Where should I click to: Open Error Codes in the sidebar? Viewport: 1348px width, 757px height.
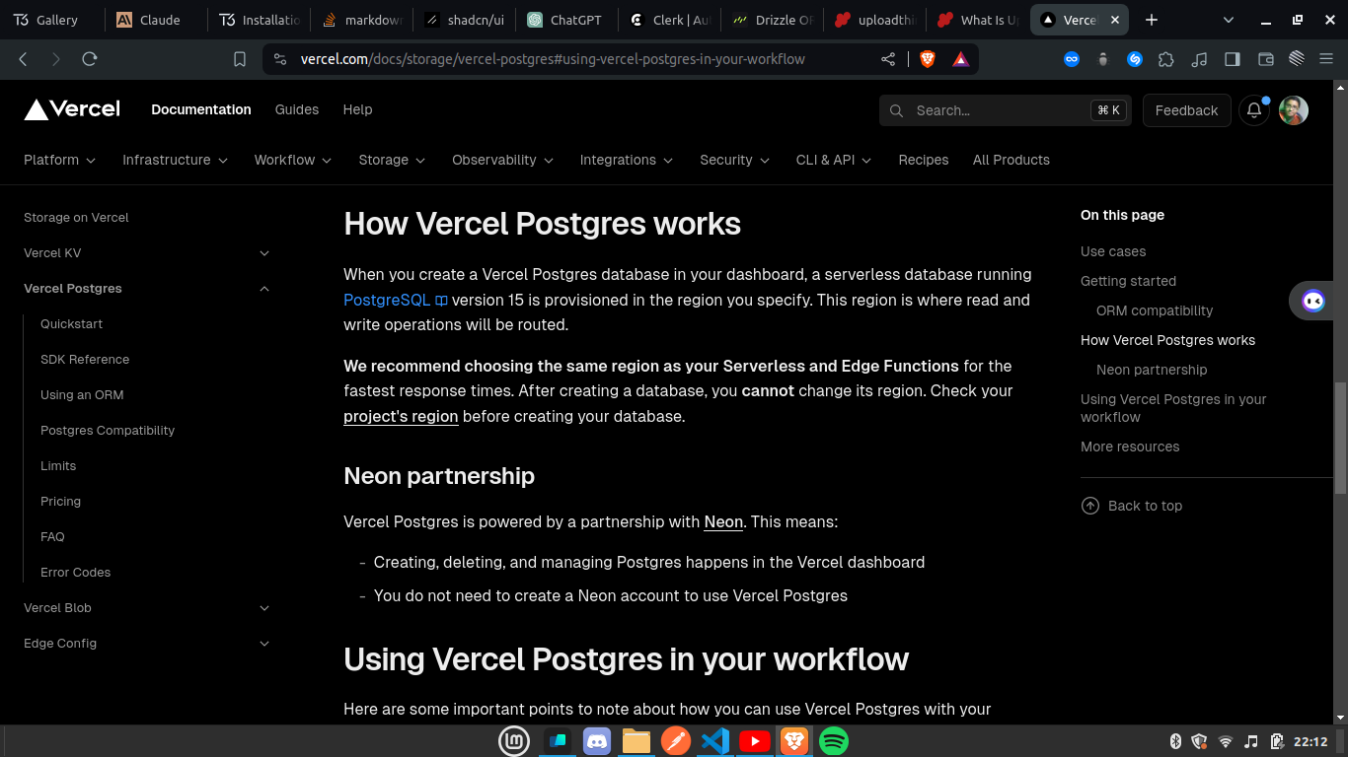pyautogui.click(x=75, y=573)
